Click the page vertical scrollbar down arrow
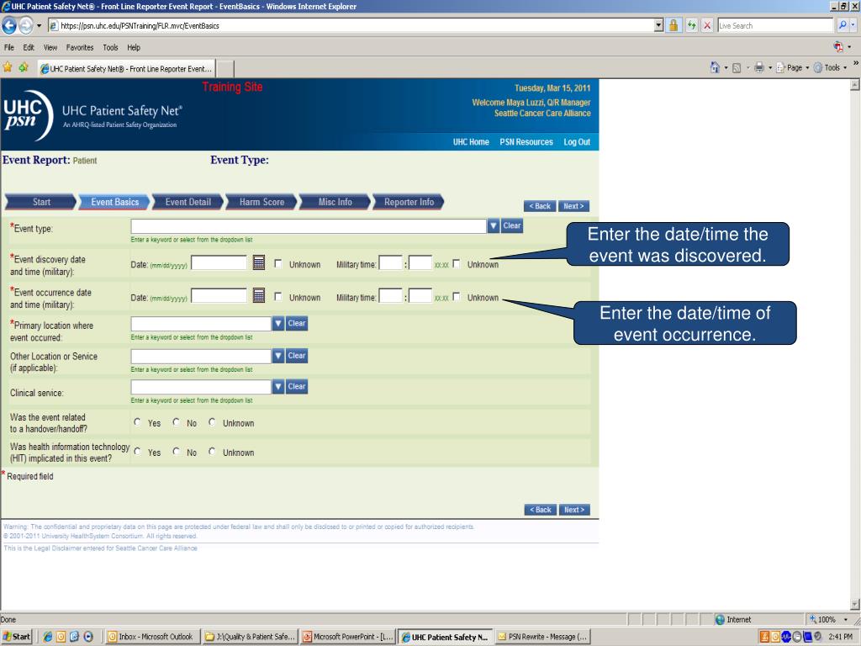This screenshot has width=861, height=646. tap(854, 604)
